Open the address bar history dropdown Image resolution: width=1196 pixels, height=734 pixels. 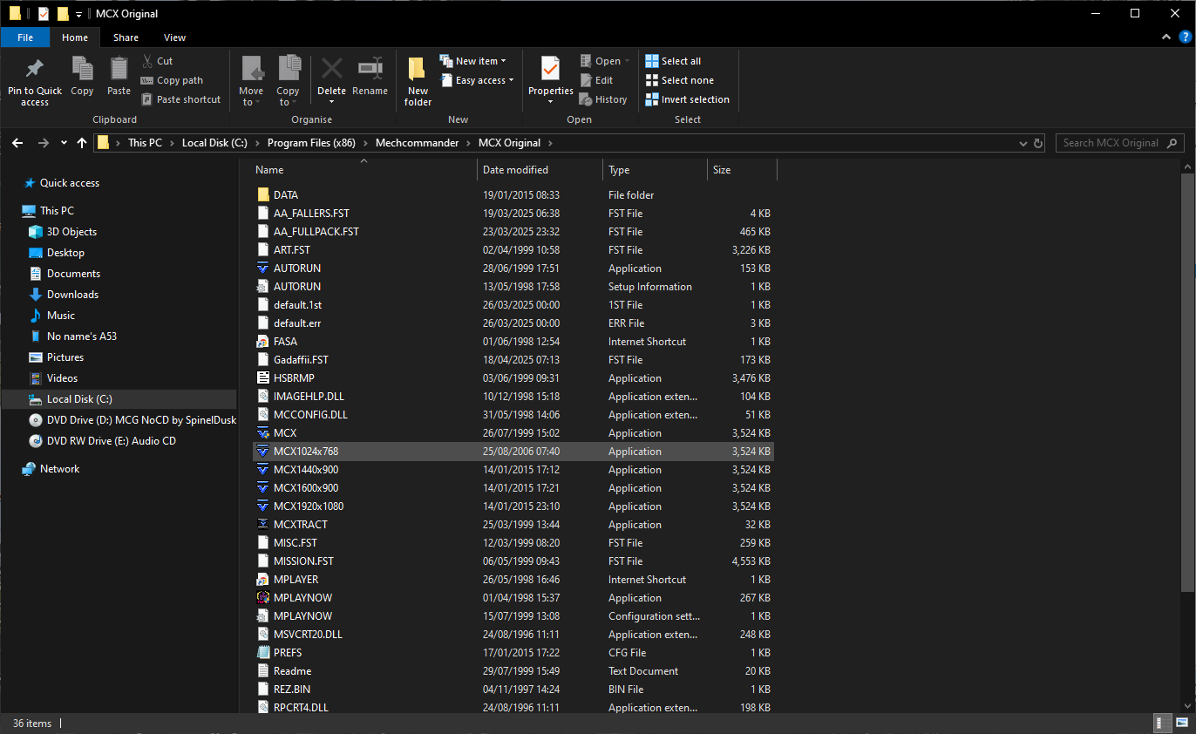(x=1023, y=143)
